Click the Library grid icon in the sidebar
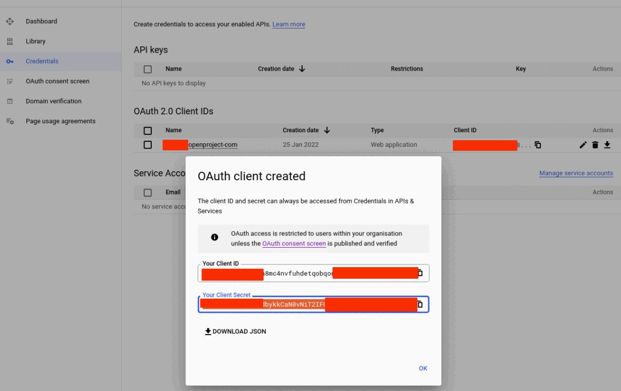 10,41
